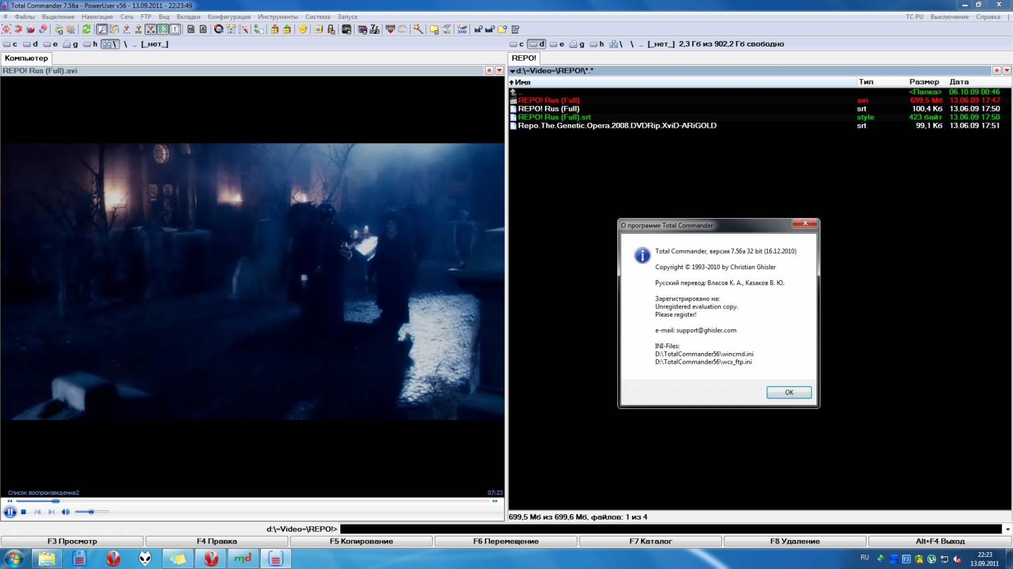Click the green 8.3 toolbar icon
Viewport: 1013px width, 569px height.
[163, 29]
